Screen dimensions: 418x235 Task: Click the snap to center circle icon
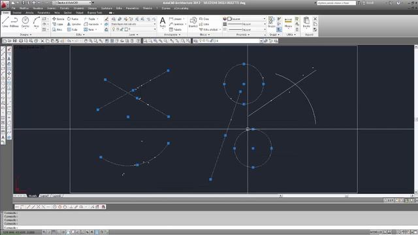tap(55, 207)
